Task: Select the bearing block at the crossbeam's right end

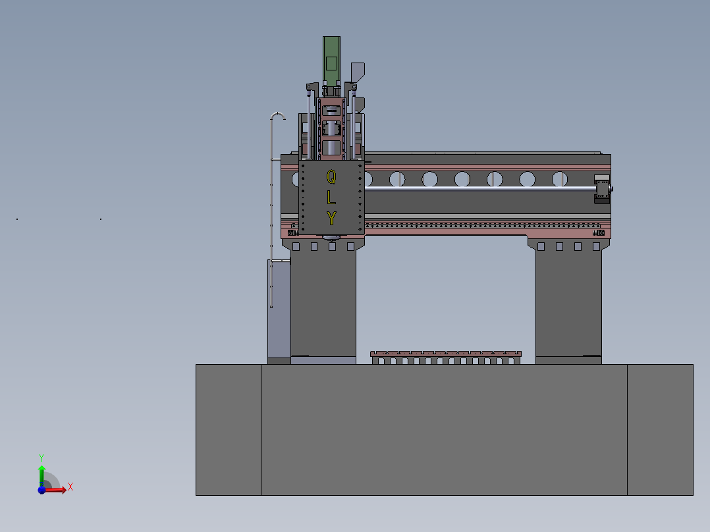Action: click(x=602, y=189)
